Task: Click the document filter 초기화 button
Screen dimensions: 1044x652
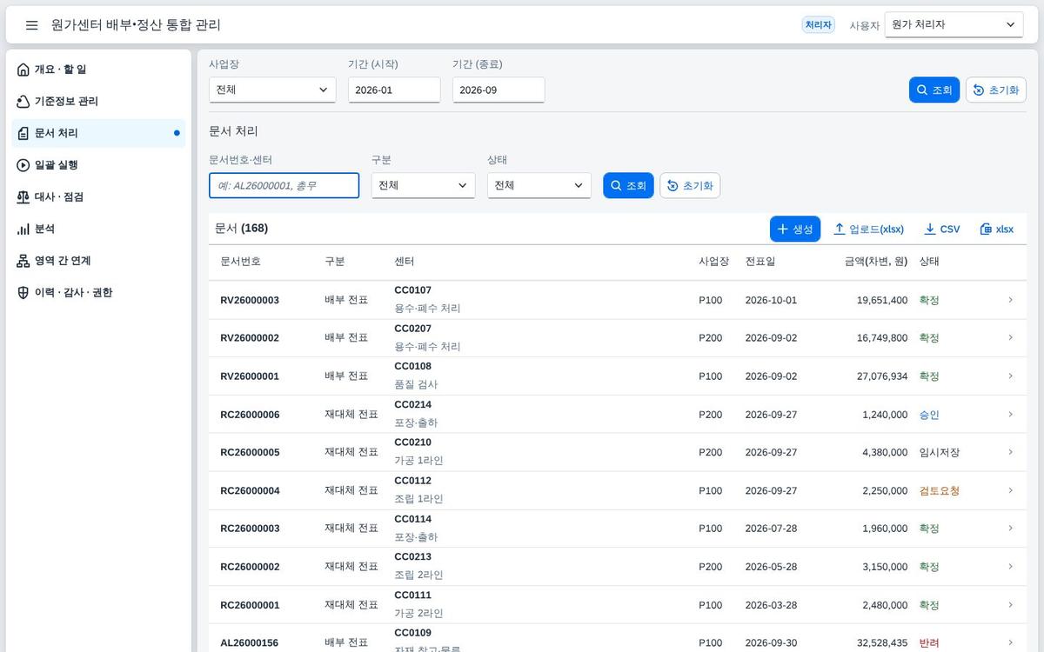Action: coord(690,185)
